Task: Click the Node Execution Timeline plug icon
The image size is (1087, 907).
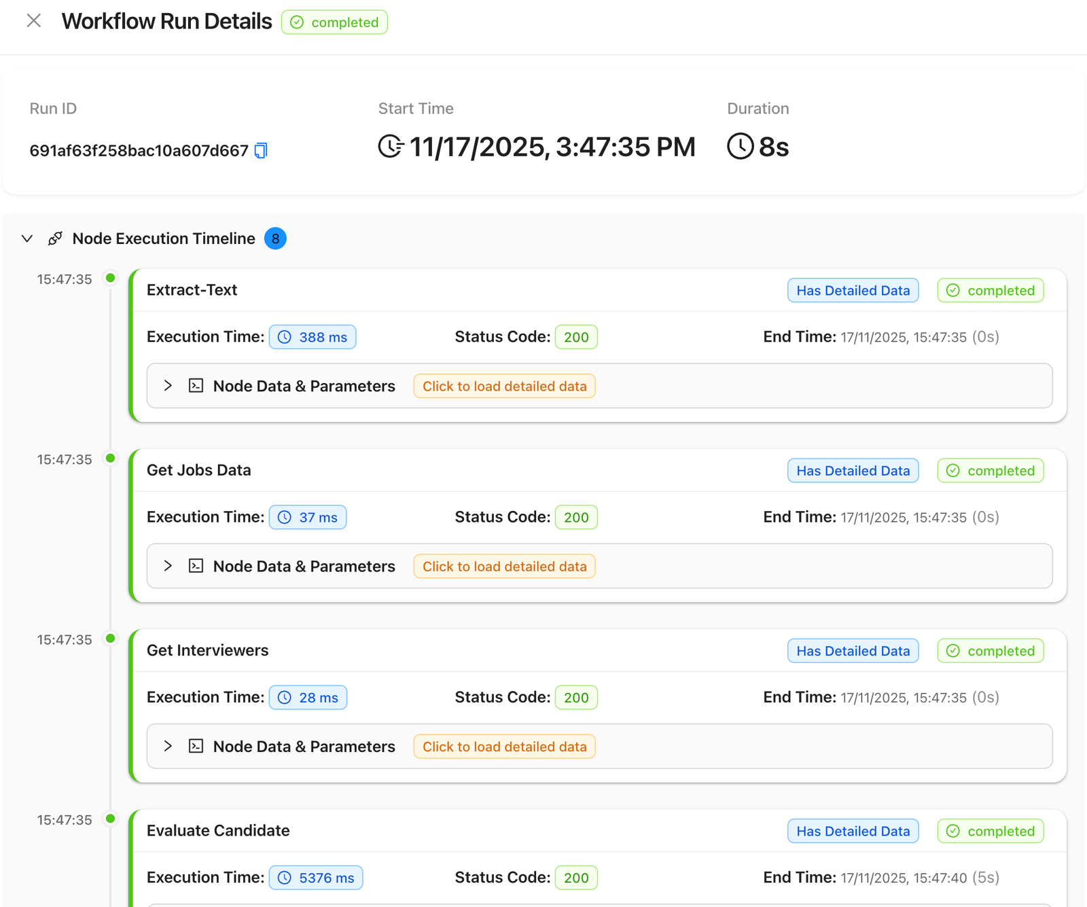Action: click(55, 238)
